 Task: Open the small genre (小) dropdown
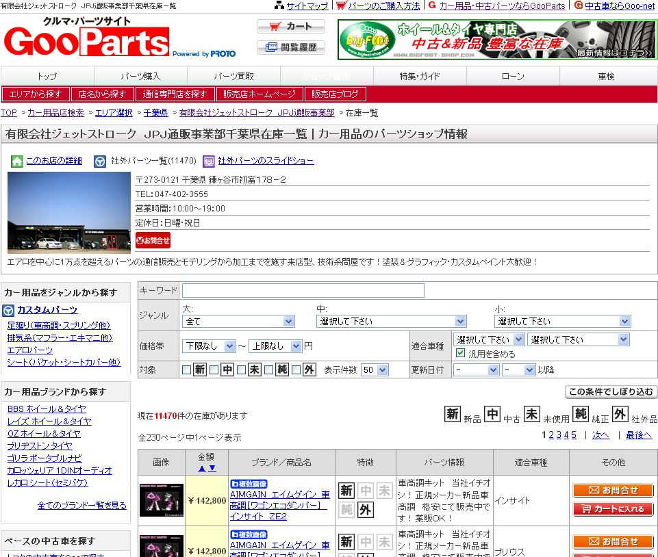pos(562,322)
